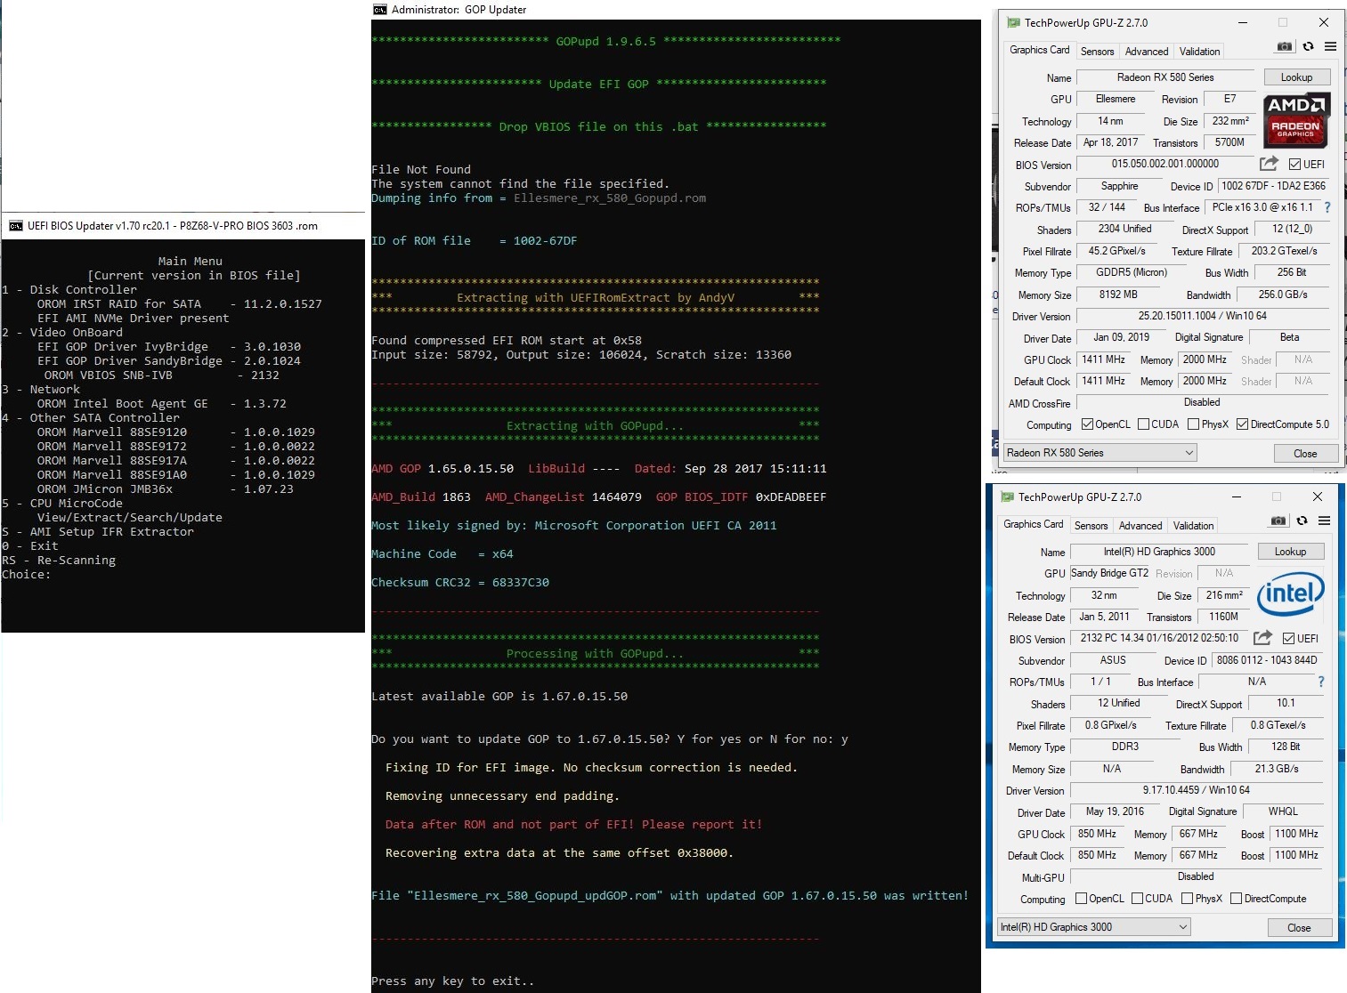Select the Graphics Card tab in the Radeon RX 580 window
1347x993 pixels.
(1039, 50)
